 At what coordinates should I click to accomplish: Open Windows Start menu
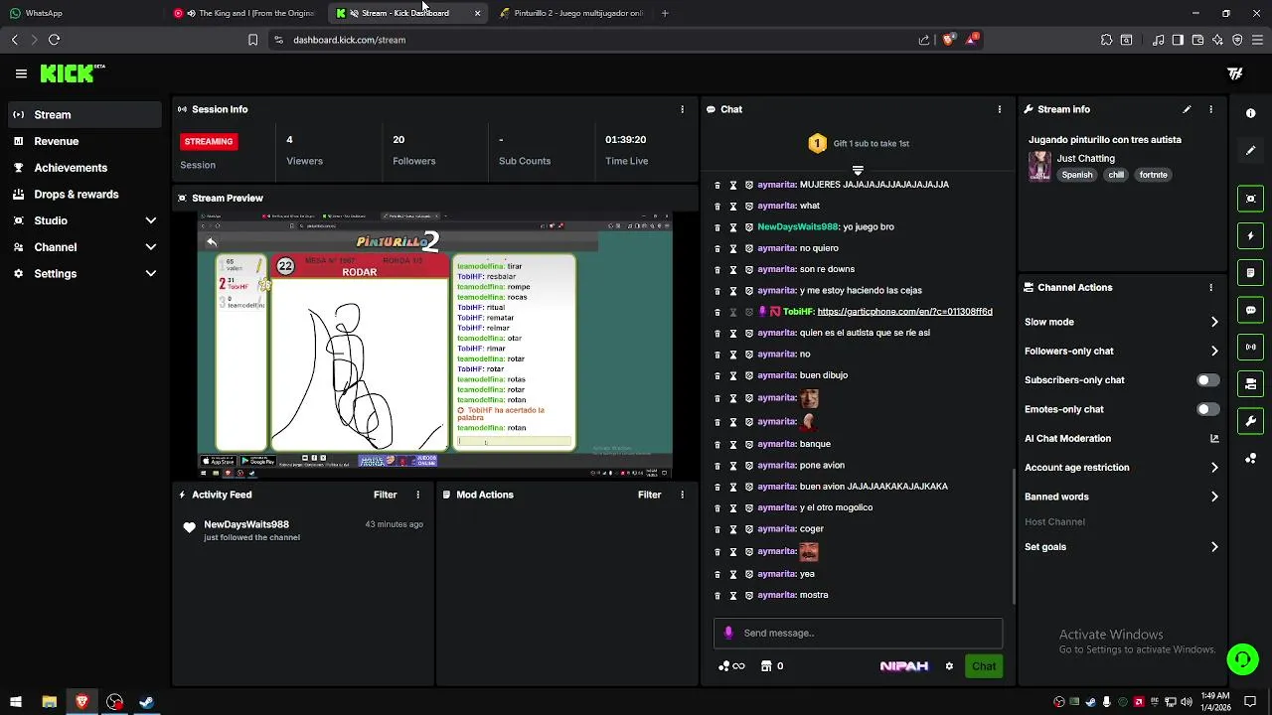(15, 702)
